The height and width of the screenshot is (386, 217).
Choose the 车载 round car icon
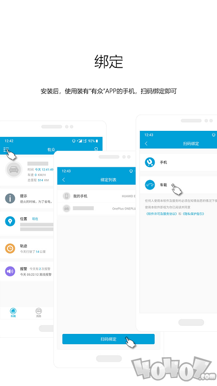pos(150,185)
